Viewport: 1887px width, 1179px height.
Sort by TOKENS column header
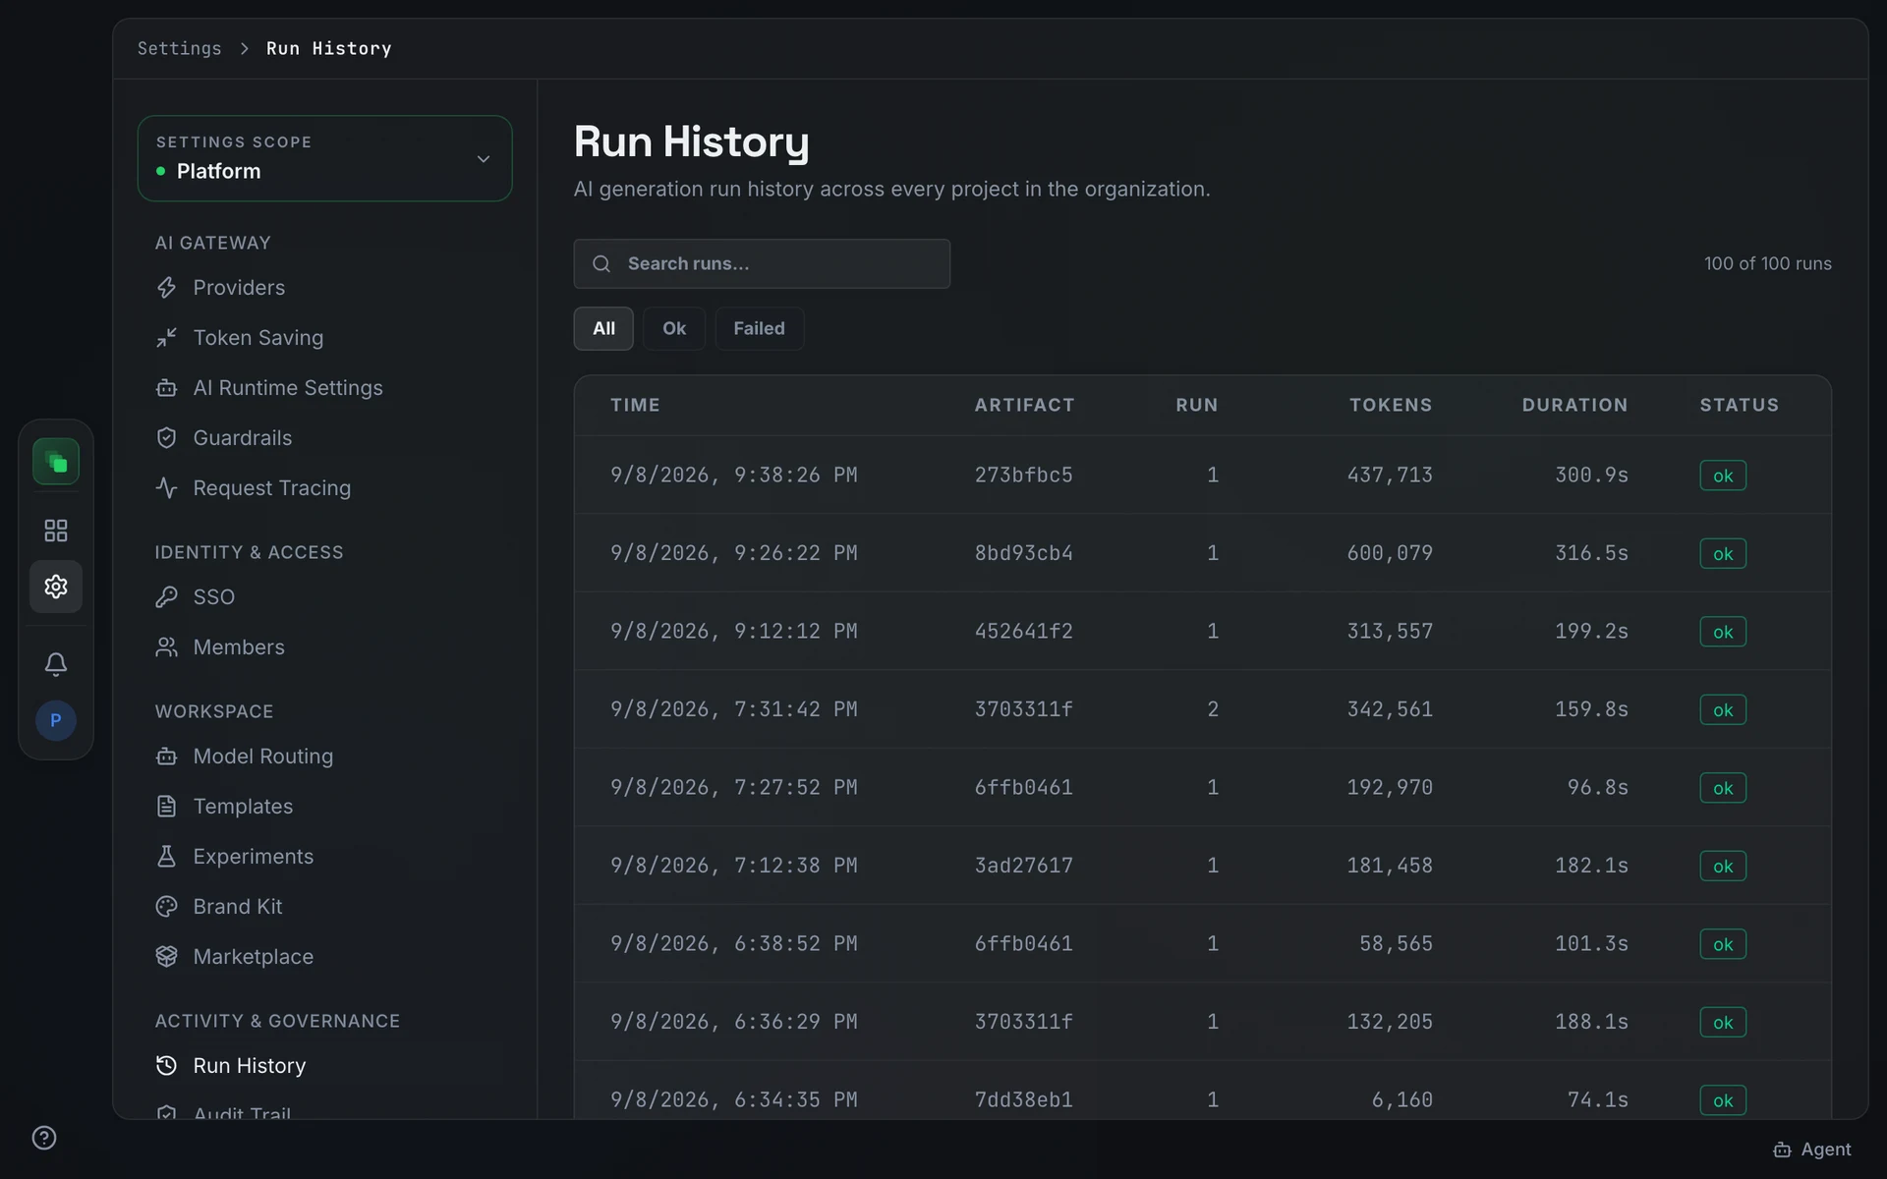coord(1391,405)
